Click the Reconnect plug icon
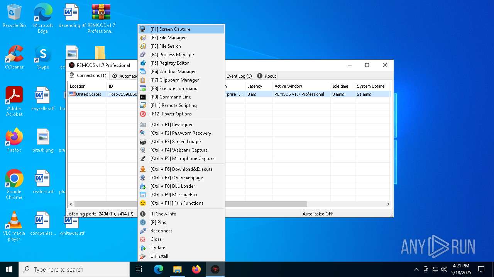The width and height of the screenshot is (494, 277). [143, 231]
